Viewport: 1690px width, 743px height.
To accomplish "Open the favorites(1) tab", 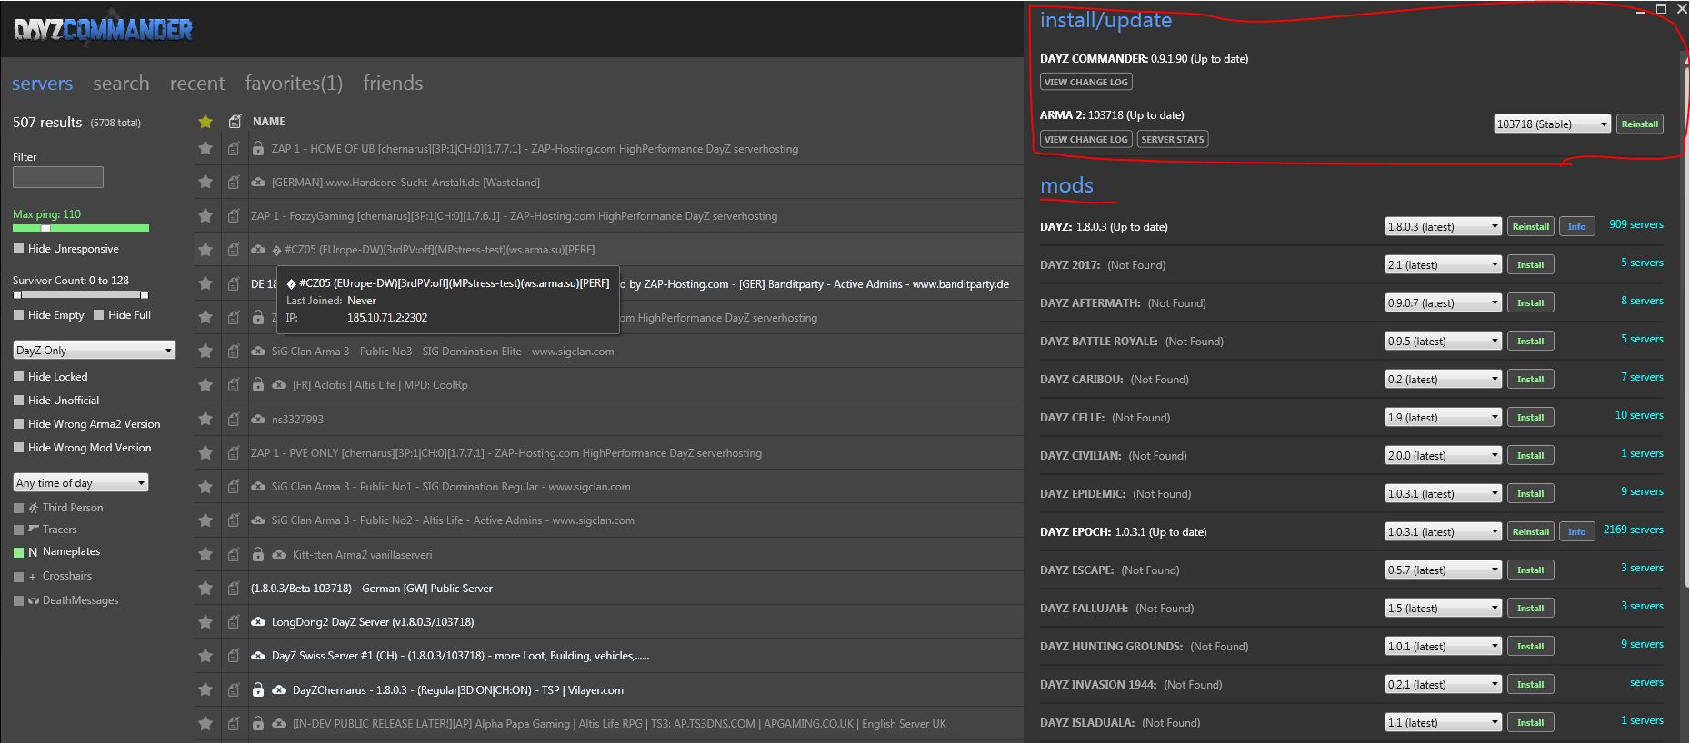I will coord(294,84).
